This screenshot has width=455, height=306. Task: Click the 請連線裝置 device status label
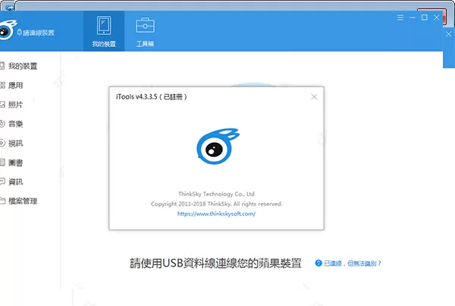point(36,33)
